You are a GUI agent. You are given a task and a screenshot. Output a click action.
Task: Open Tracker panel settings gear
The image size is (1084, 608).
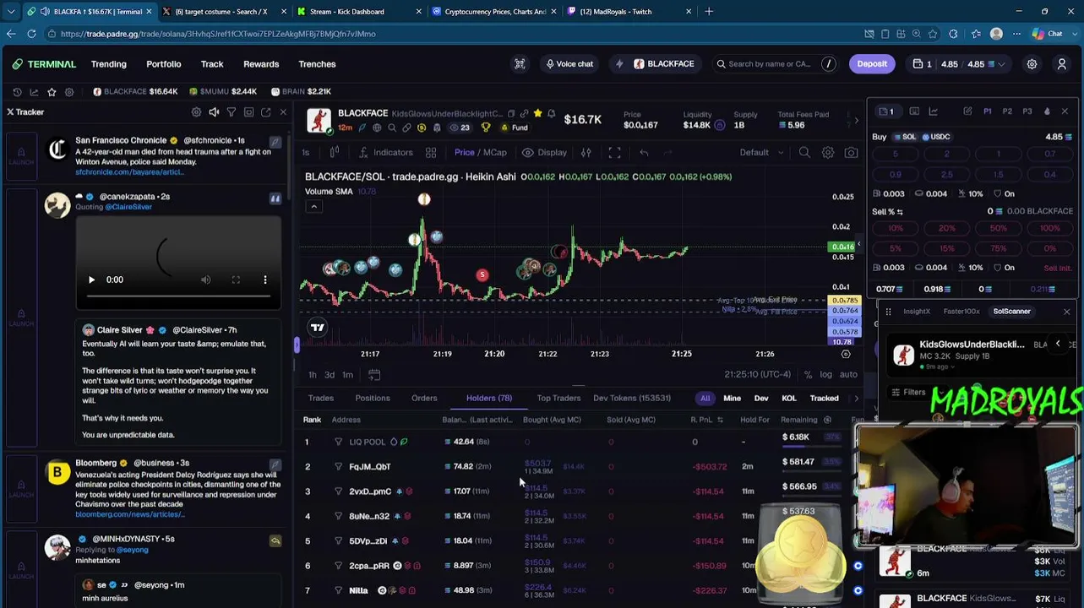196,112
